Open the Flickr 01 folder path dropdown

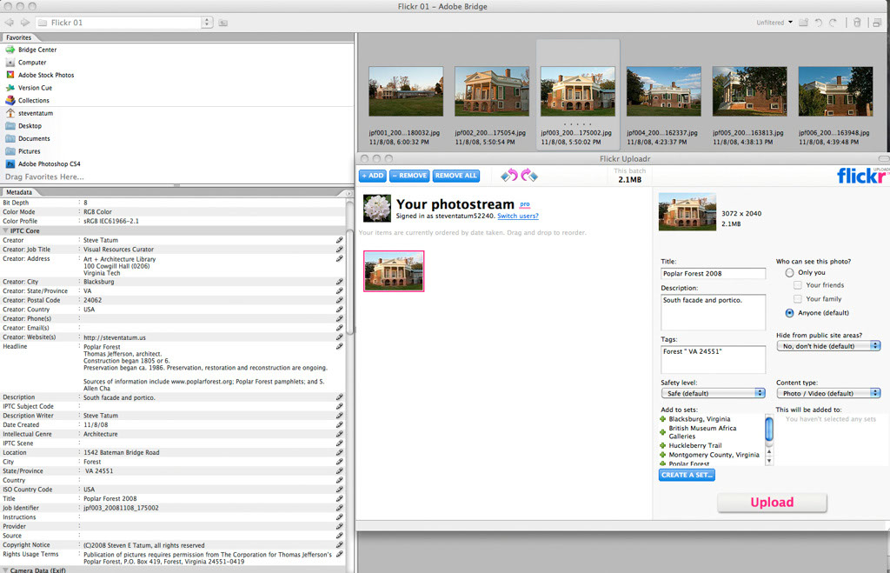[x=207, y=23]
